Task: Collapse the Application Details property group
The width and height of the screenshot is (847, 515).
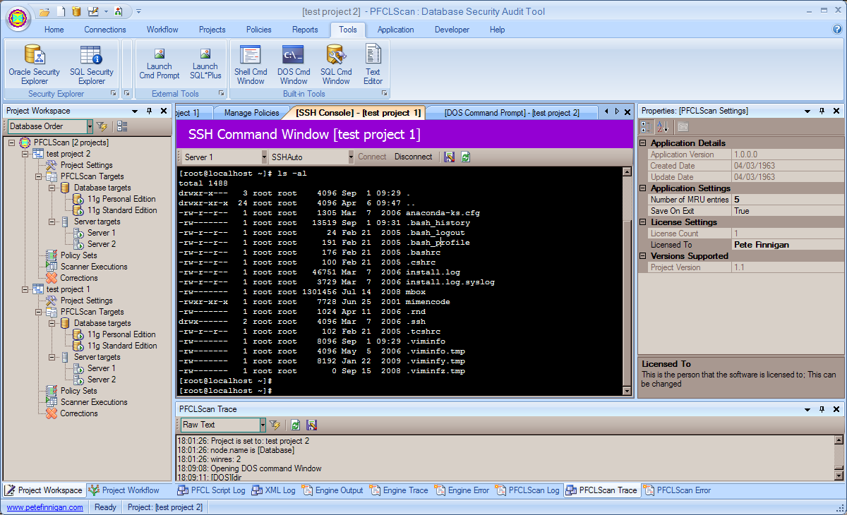Action: pyautogui.click(x=643, y=143)
